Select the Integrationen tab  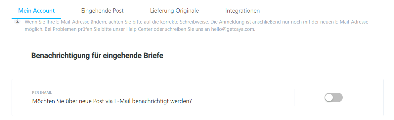[242, 11]
